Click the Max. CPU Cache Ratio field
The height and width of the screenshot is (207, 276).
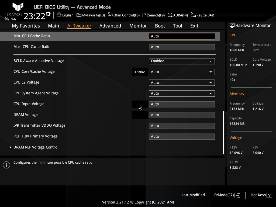coord(182,47)
